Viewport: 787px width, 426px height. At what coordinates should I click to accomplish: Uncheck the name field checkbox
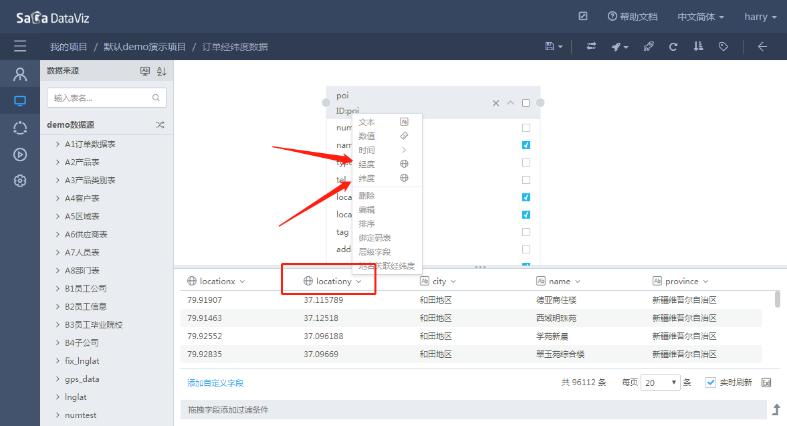(526, 145)
